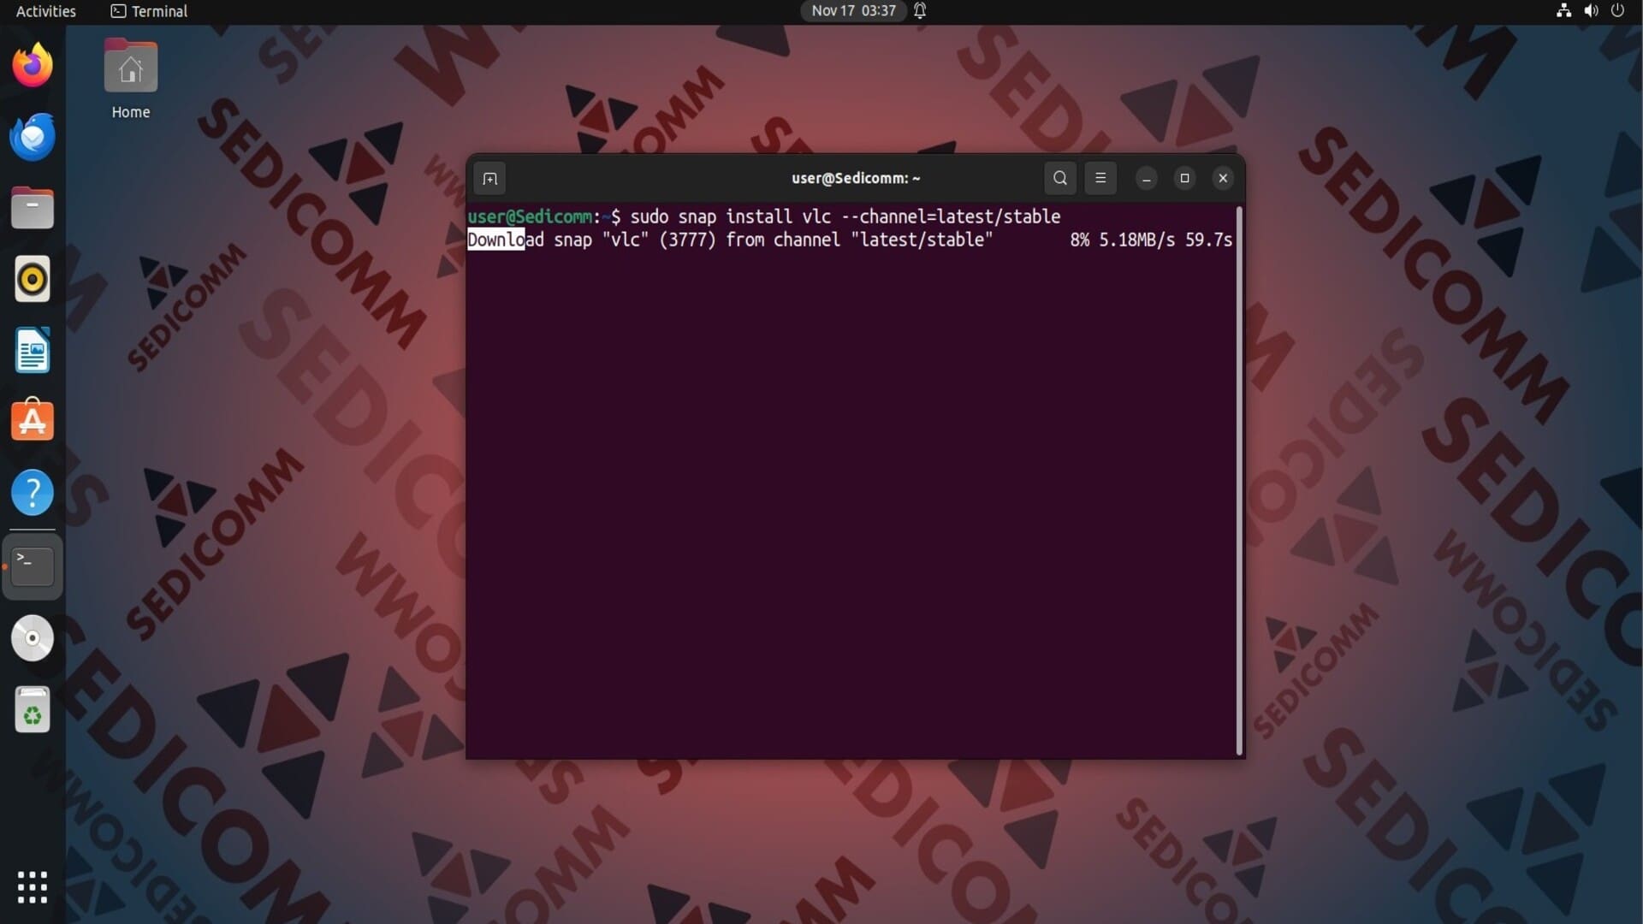Open the terminal hamburger menu
1643x924 pixels.
(1100, 178)
